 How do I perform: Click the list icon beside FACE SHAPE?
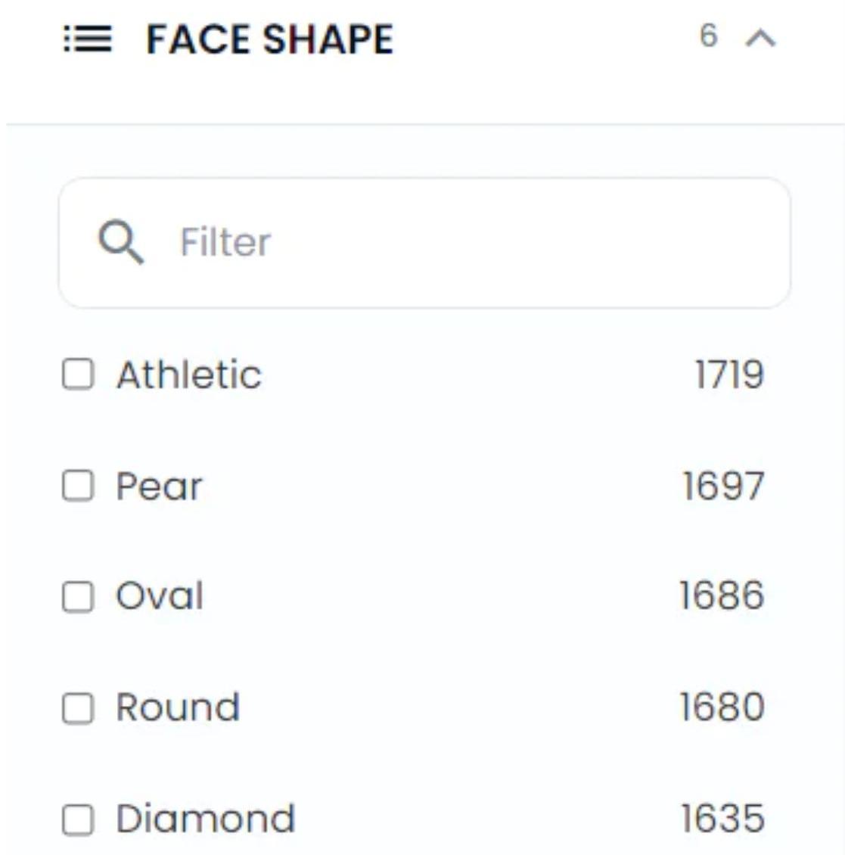tap(88, 39)
